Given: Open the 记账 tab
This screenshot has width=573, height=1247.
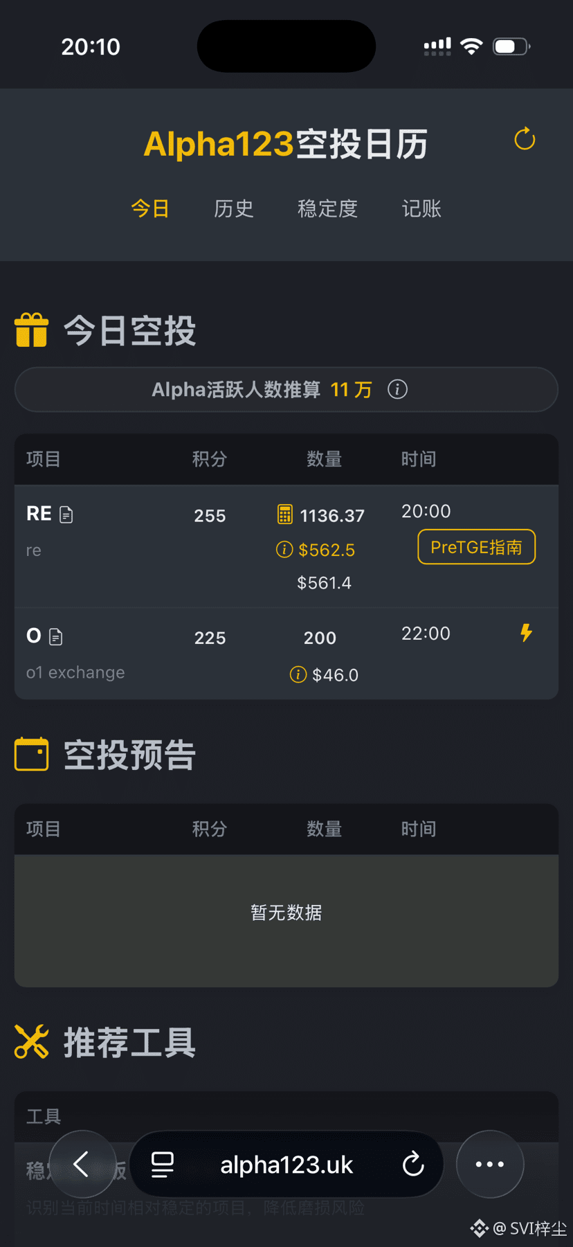Looking at the screenshot, I should click(421, 208).
